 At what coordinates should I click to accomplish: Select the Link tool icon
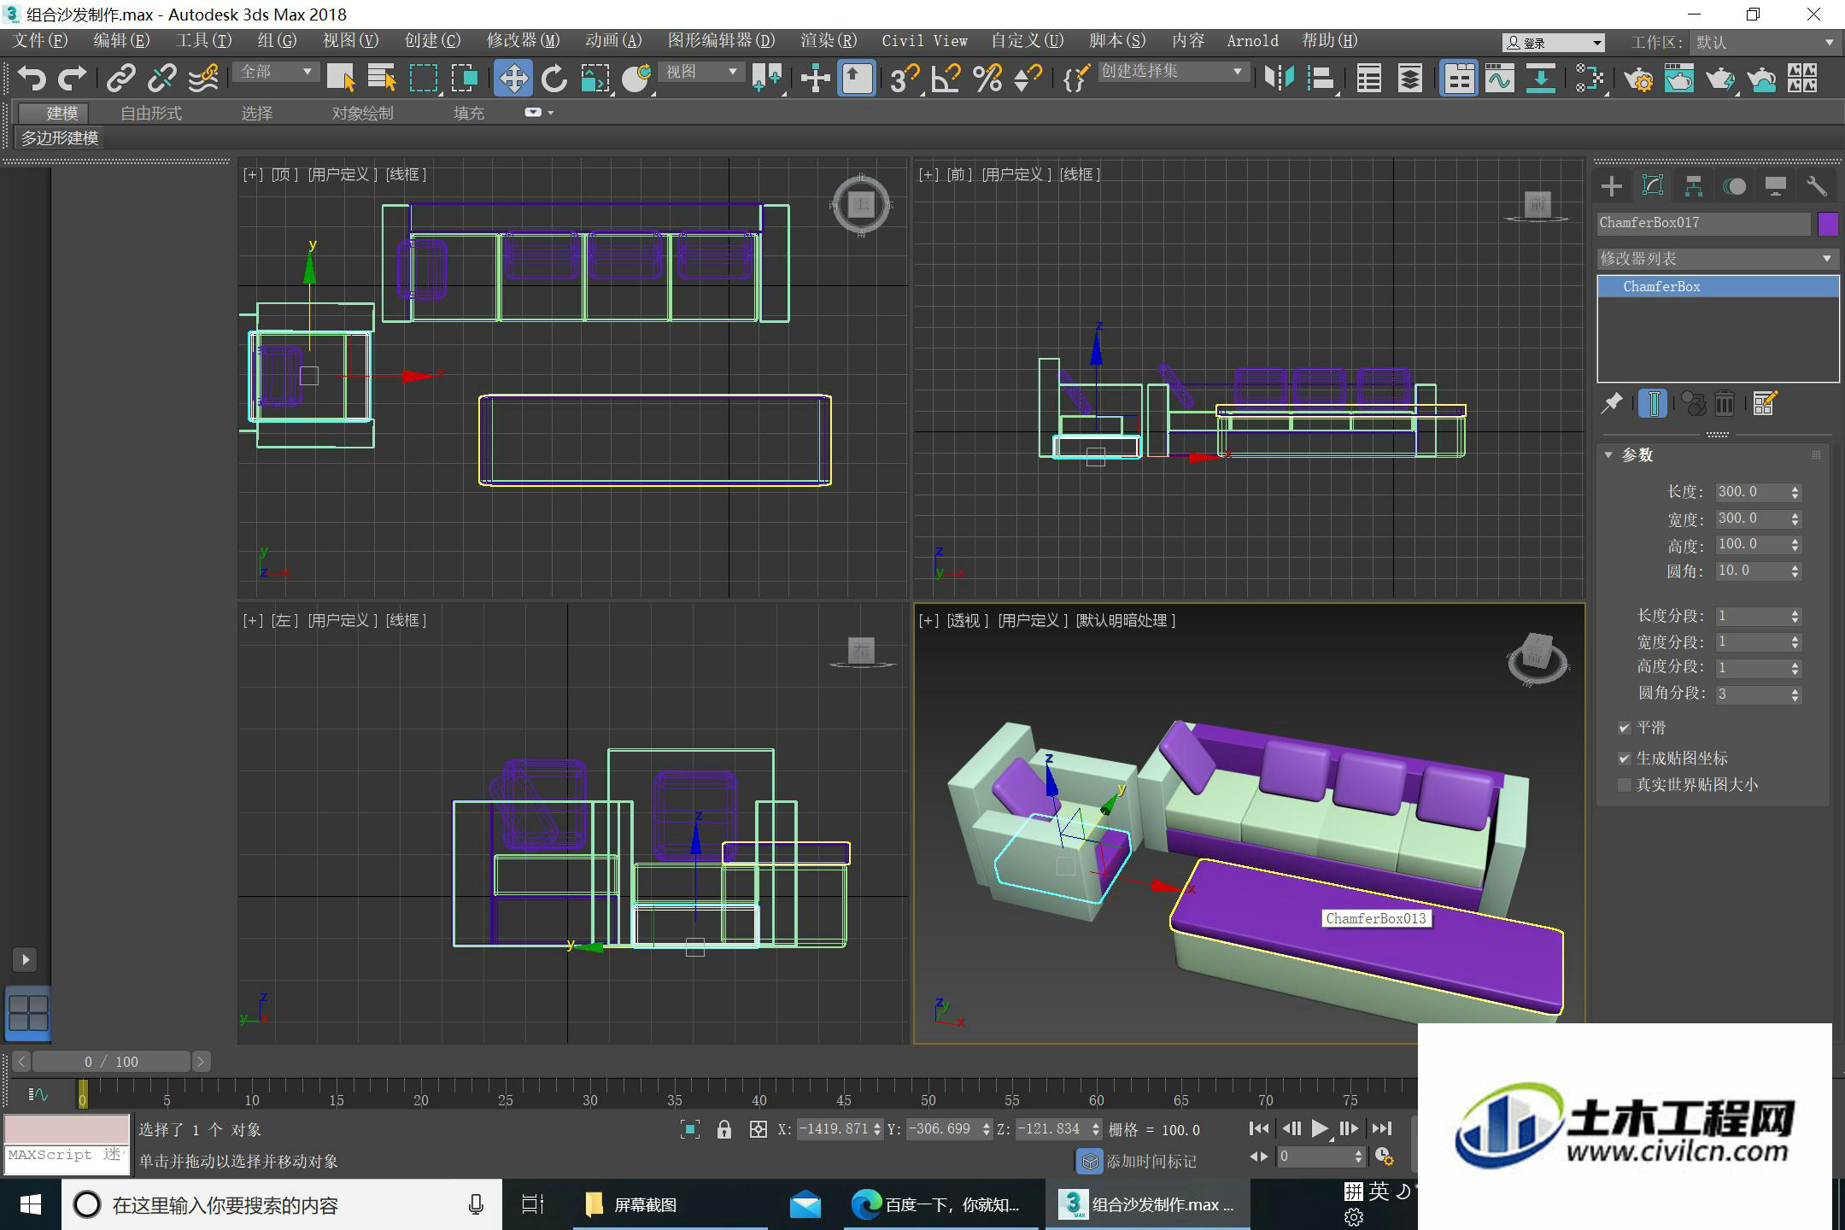pos(120,79)
